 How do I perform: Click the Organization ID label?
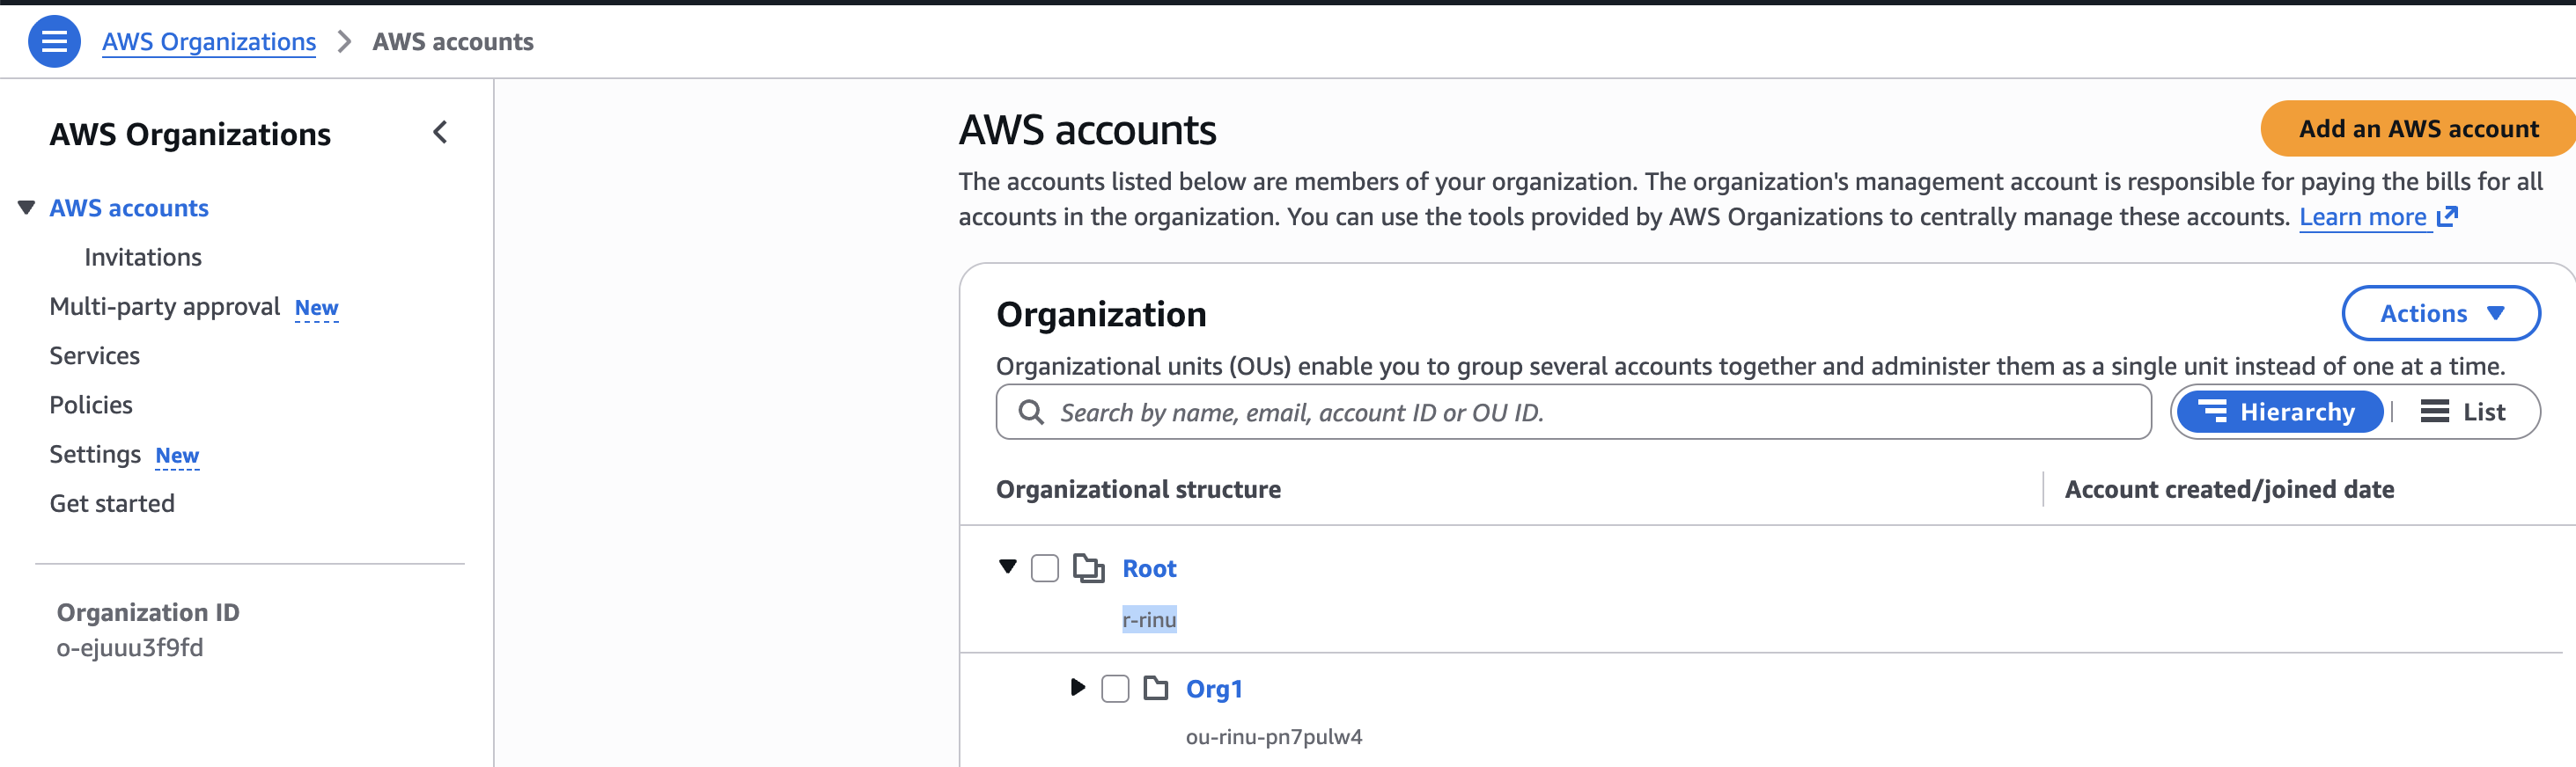(x=148, y=612)
